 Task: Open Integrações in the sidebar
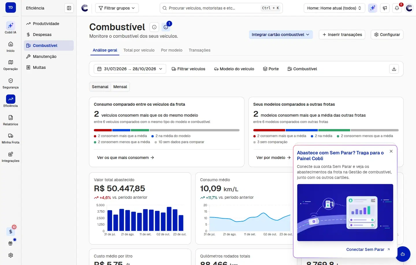pyautogui.click(x=10, y=157)
